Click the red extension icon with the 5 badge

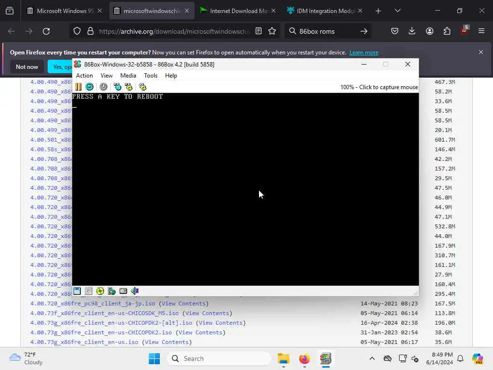pos(465,30)
